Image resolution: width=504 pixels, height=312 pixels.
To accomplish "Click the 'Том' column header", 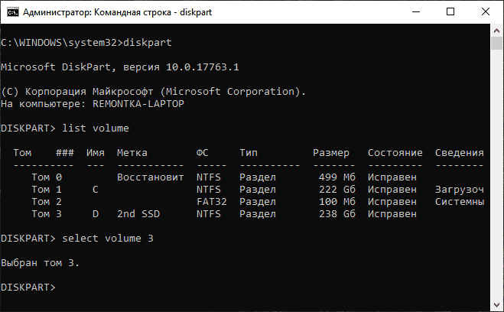I will pos(22,153).
